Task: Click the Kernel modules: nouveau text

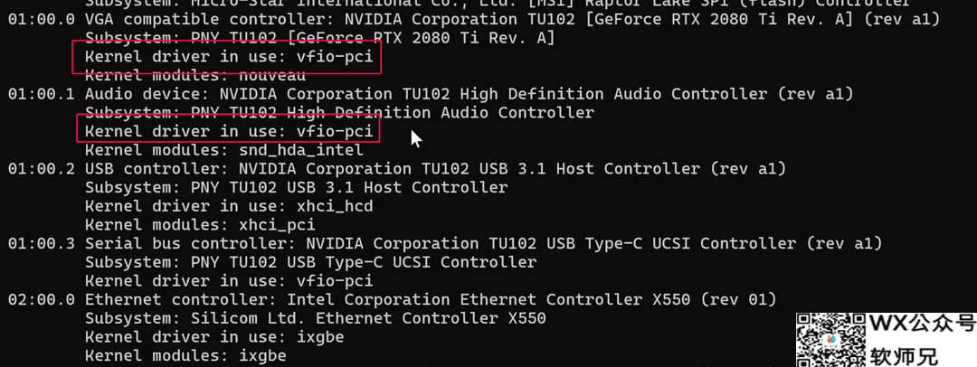Action: [195, 76]
